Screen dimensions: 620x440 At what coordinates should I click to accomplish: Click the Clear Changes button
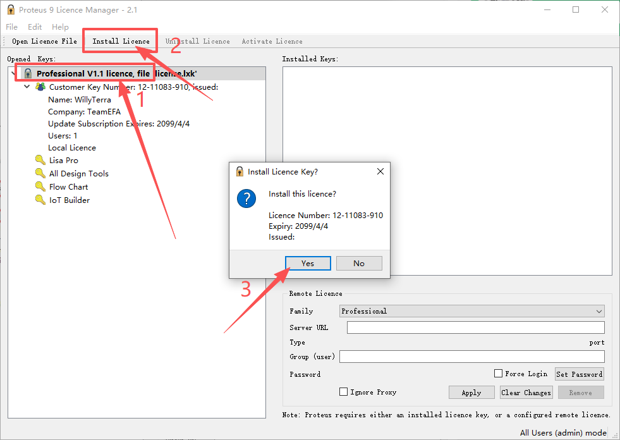click(526, 393)
